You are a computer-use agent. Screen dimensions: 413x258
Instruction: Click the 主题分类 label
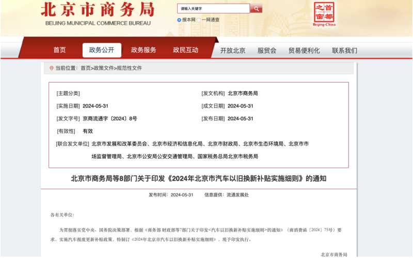[68, 93]
